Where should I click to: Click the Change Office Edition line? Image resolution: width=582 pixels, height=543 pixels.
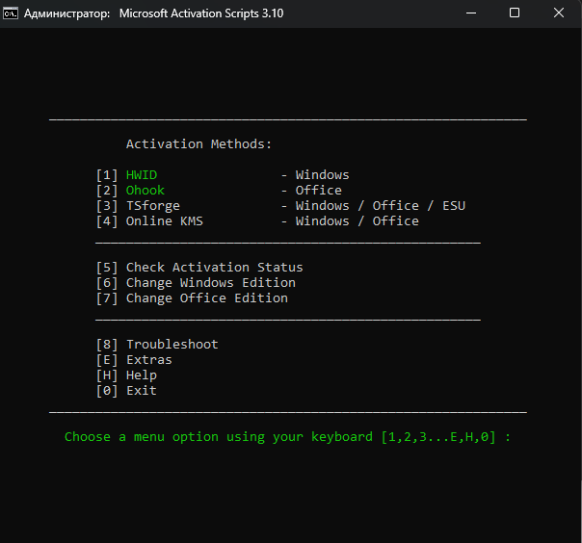192,298
